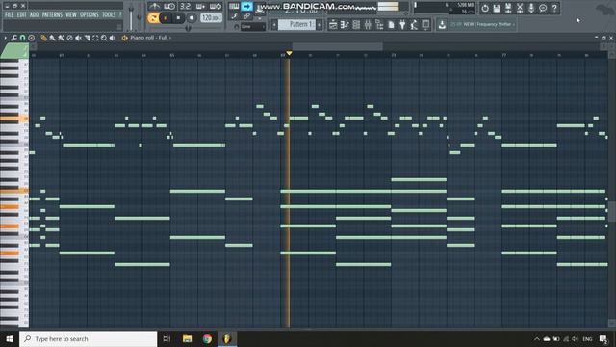Click the one-click recording microphone icon
616x347 pixels.
tap(531, 9)
